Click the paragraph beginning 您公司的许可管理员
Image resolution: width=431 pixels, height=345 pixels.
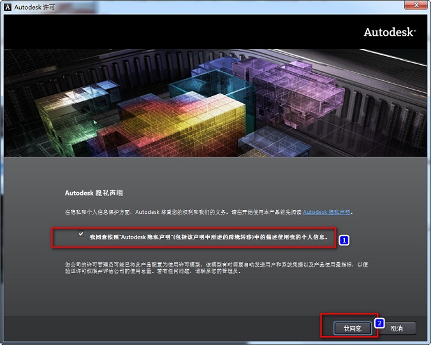coord(216,268)
